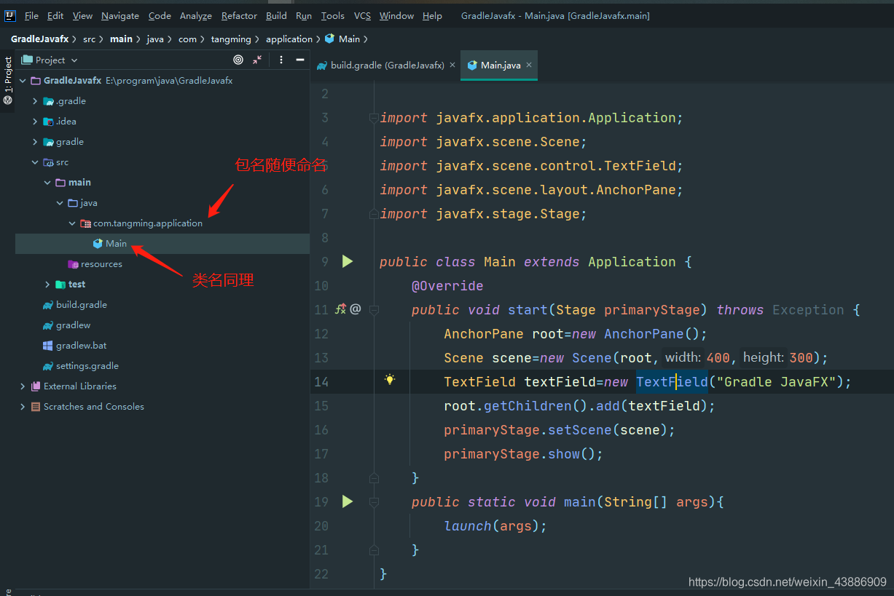Click the resources folder icon
894x596 pixels.
(x=73, y=264)
